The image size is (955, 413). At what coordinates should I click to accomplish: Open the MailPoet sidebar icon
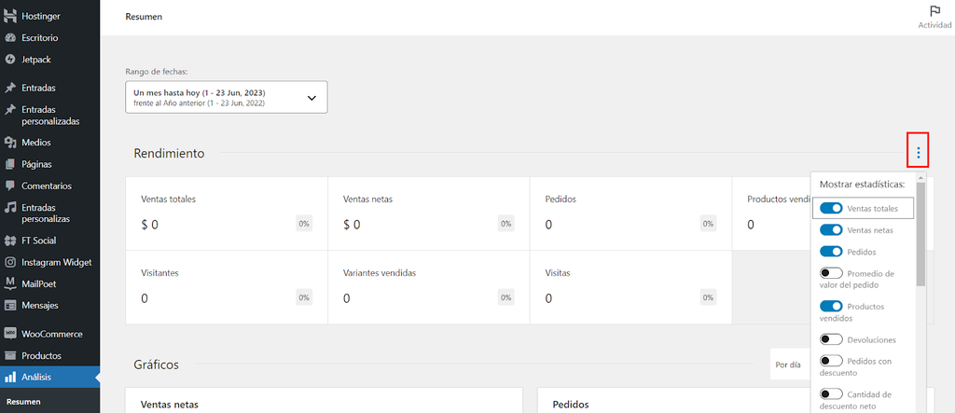[10, 283]
